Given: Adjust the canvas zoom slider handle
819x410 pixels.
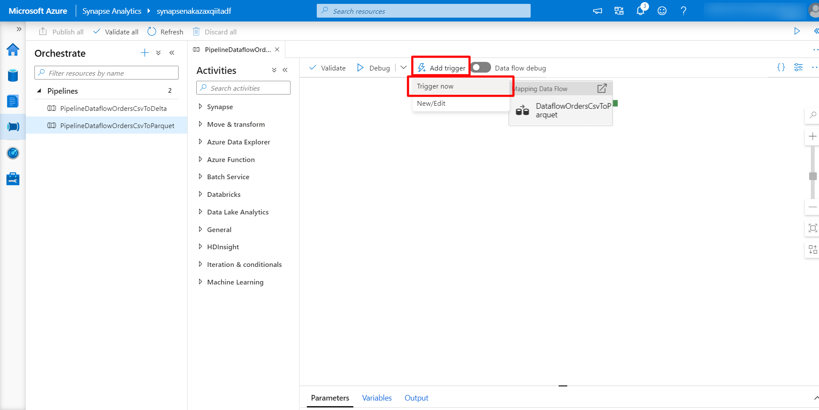Looking at the screenshot, I should pos(813,176).
